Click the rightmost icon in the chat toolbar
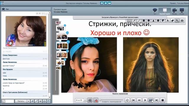Viewport: 189px width, 106px height. coord(48,101)
